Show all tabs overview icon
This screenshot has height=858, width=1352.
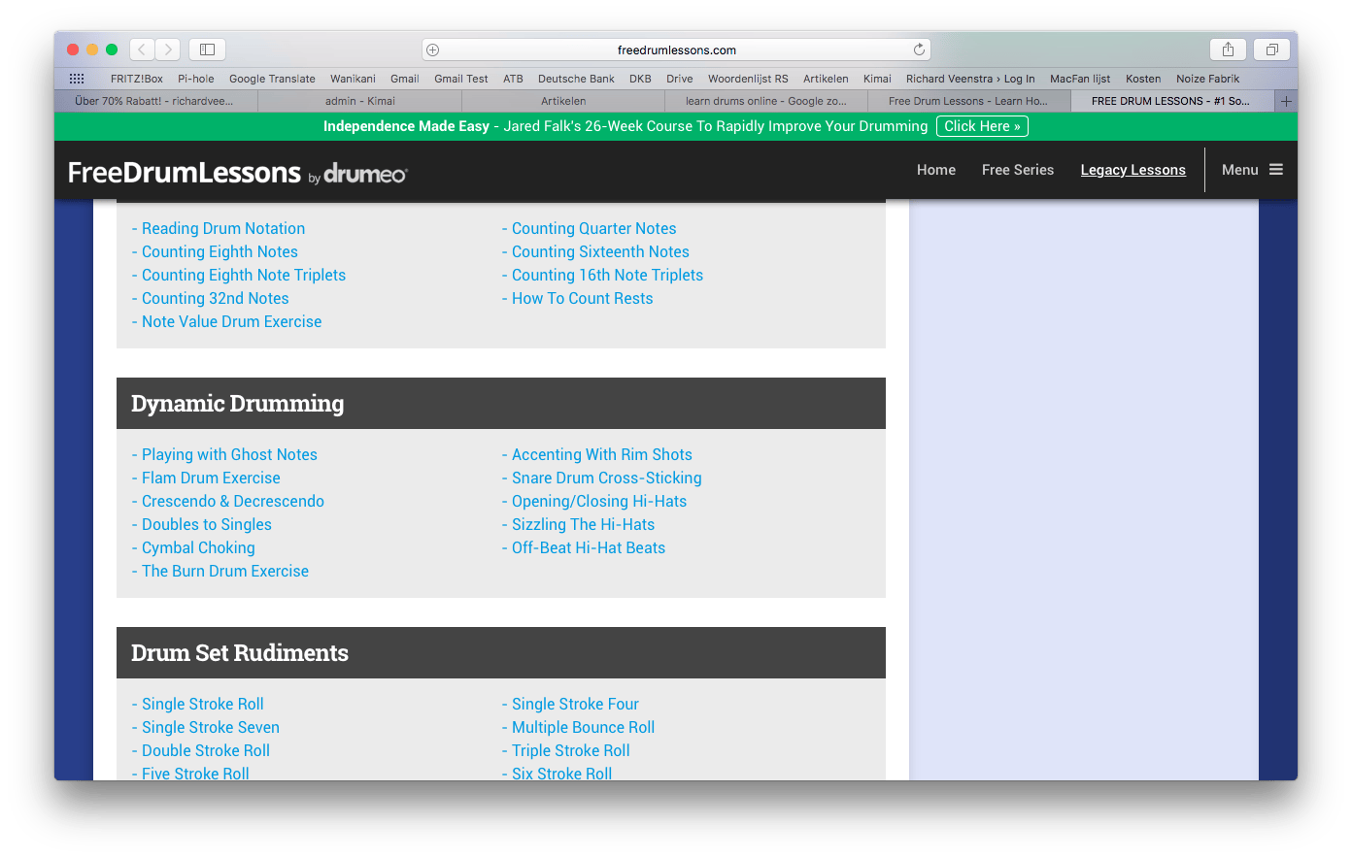click(x=1271, y=49)
